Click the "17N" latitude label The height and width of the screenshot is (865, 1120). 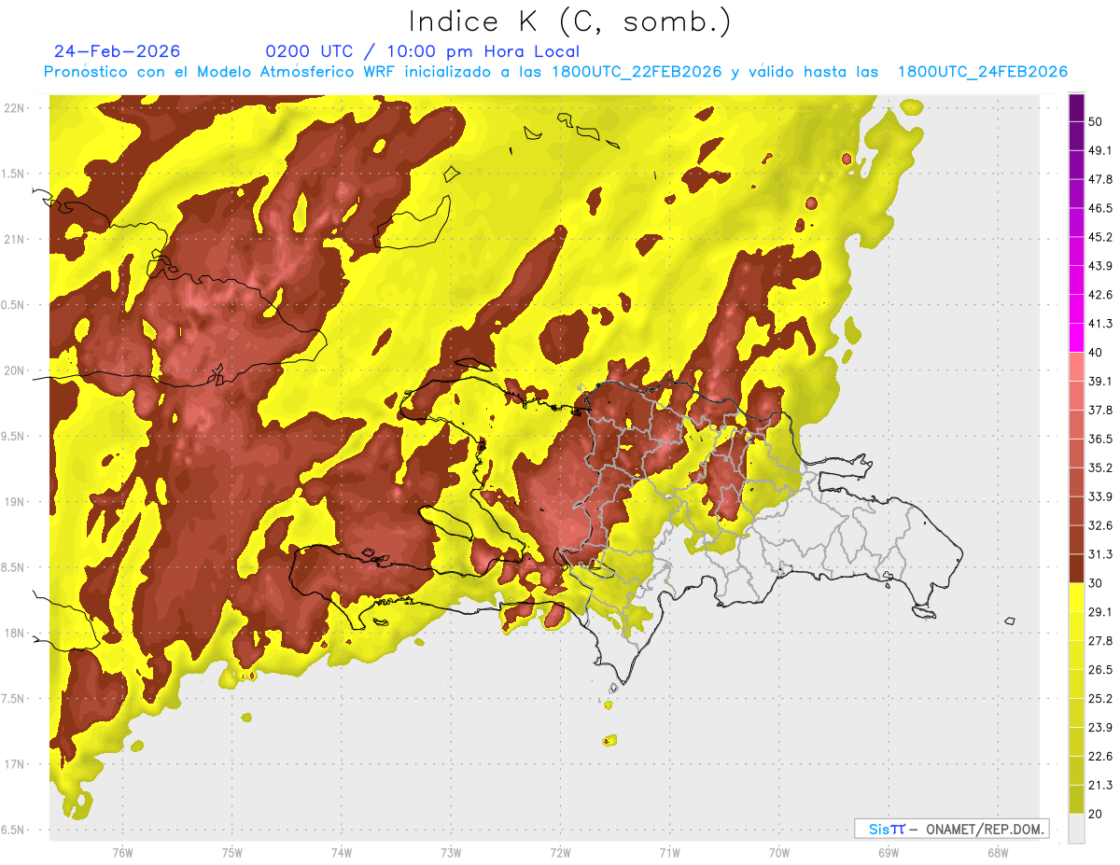pos(14,764)
